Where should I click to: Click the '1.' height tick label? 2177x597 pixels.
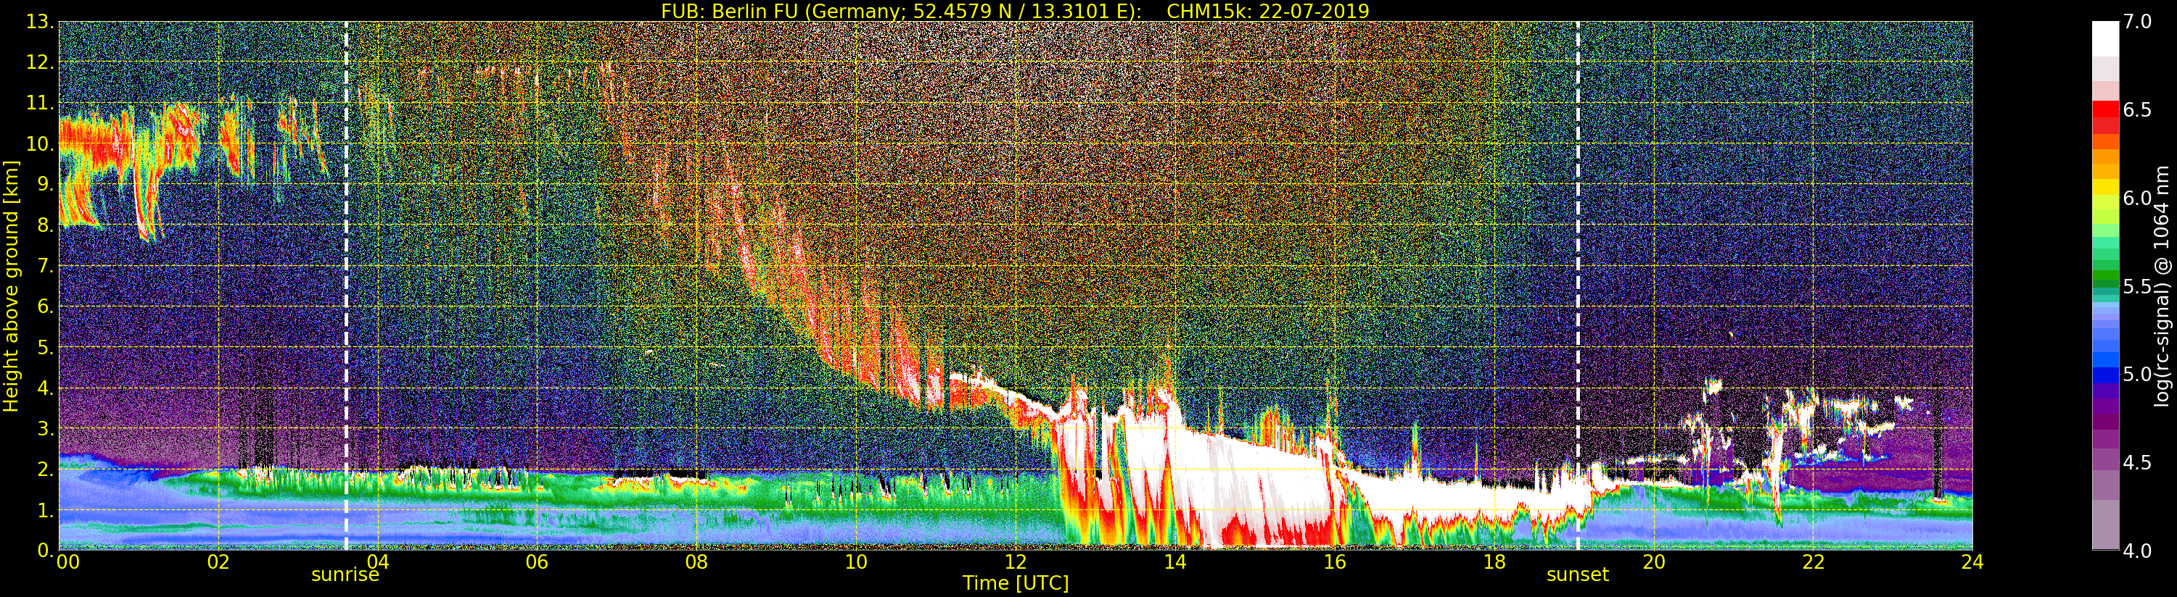click(46, 510)
